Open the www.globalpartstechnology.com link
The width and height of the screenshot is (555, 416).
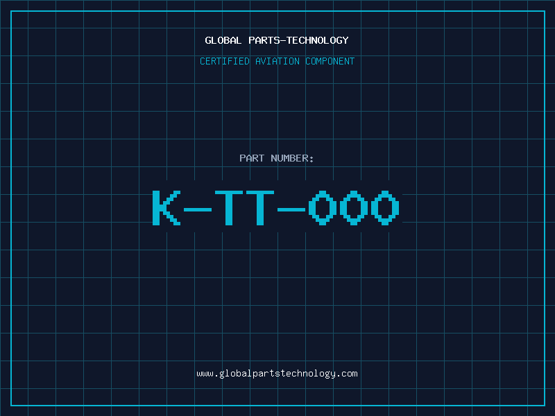click(x=277, y=374)
